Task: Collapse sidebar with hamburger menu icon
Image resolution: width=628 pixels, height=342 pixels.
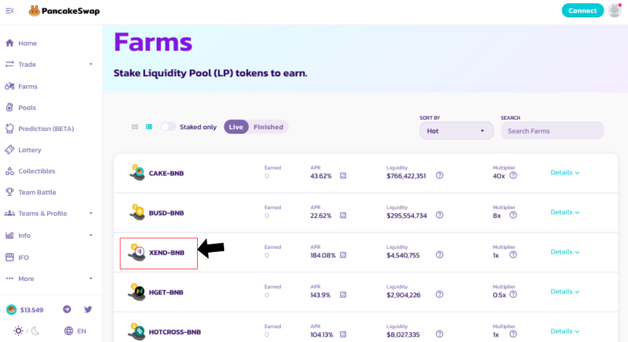Action: 9,11
